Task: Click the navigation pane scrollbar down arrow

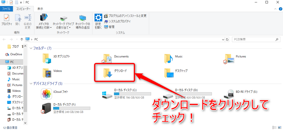Action: pos(25,123)
